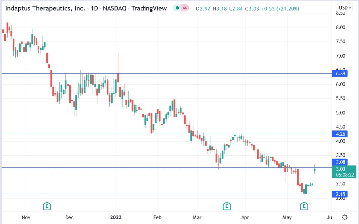Click the Apr date on time axis
The image size is (359, 224).
point(245,217)
